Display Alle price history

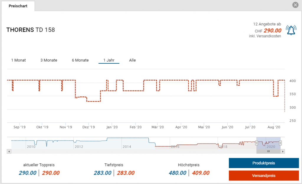(x=132, y=60)
